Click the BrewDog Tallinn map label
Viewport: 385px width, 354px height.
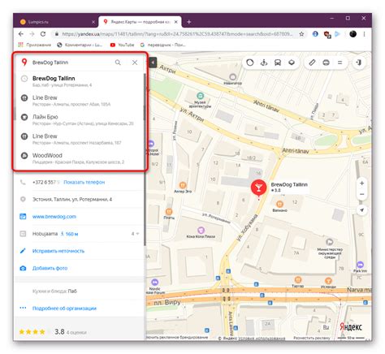tap(289, 184)
